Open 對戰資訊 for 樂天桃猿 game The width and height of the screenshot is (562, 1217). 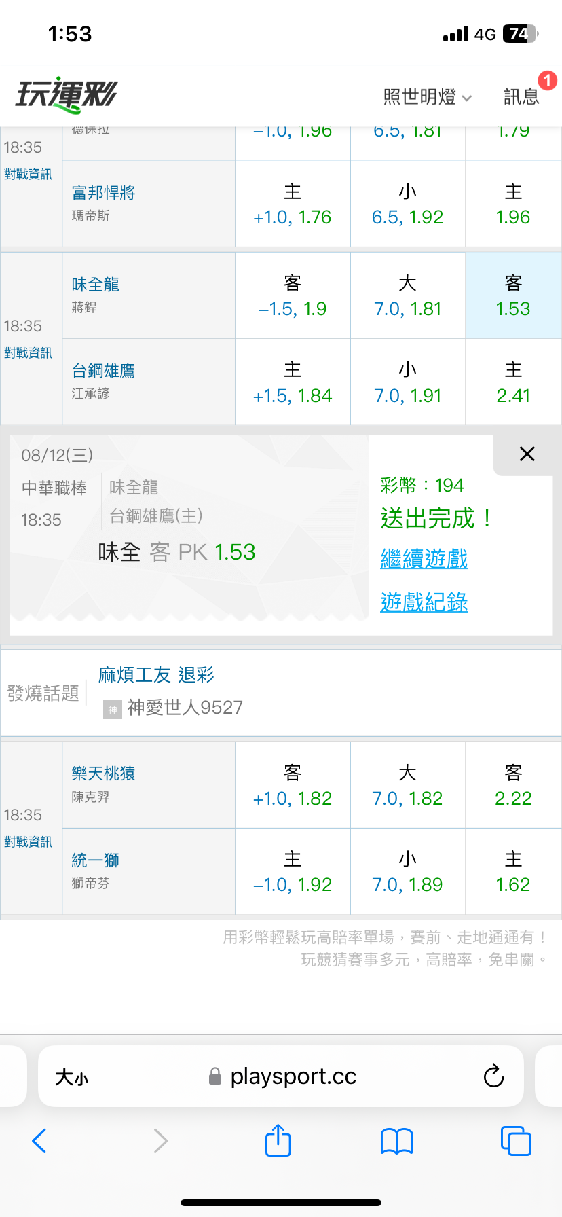pyautogui.click(x=28, y=841)
